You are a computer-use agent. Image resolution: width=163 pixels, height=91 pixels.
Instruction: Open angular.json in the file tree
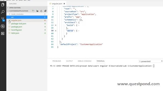(x=27, y=20)
